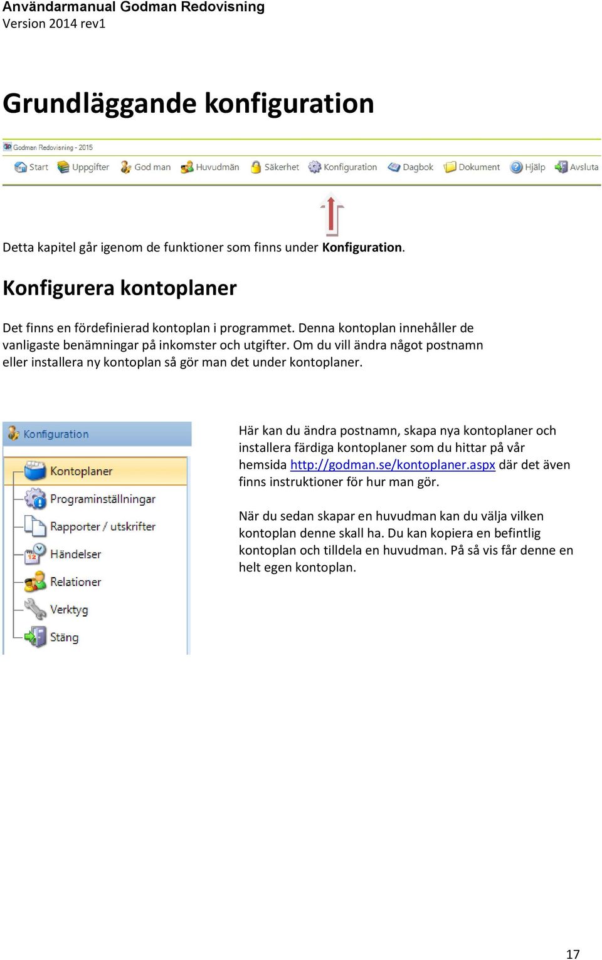Open the Start menu label
Viewport: 602px width, 960px height.
click(39, 167)
